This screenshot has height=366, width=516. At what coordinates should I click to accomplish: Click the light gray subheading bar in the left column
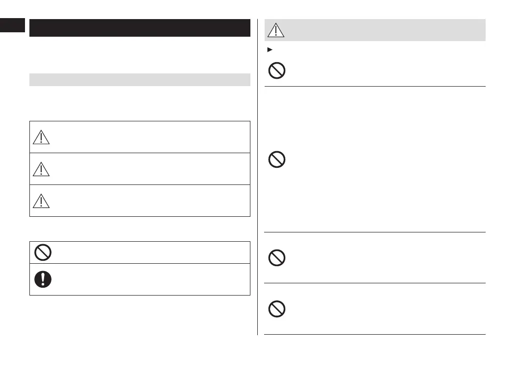[x=140, y=80]
